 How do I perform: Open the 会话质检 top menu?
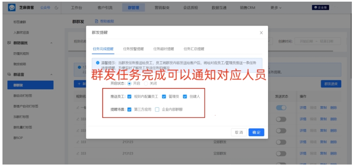[191, 8]
